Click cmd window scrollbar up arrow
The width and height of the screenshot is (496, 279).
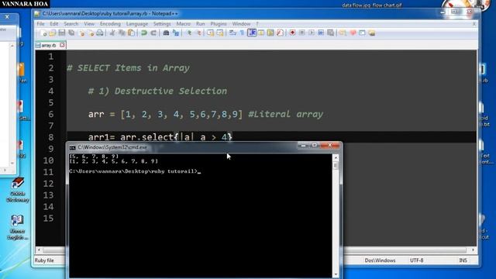tap(336, 157)
